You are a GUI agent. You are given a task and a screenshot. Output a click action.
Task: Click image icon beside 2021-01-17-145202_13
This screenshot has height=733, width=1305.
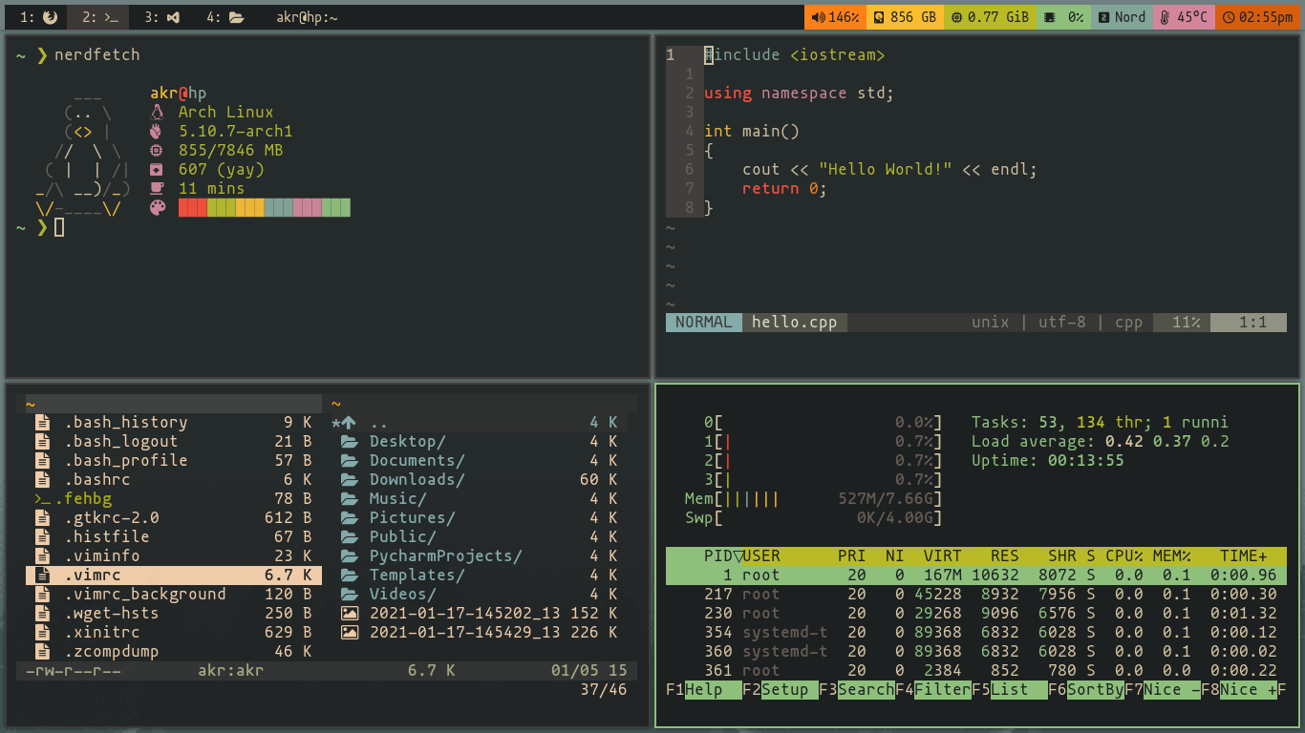(350, 613)
